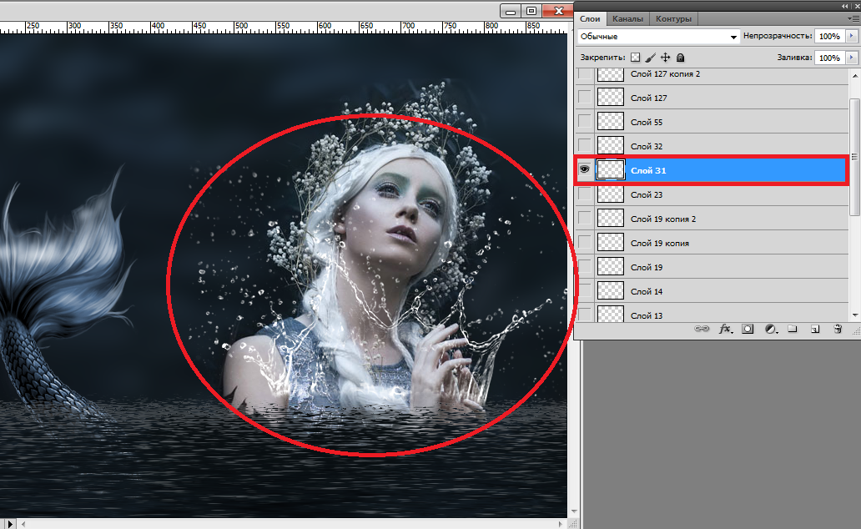Click the create new layer icon

tap(815, 330)
